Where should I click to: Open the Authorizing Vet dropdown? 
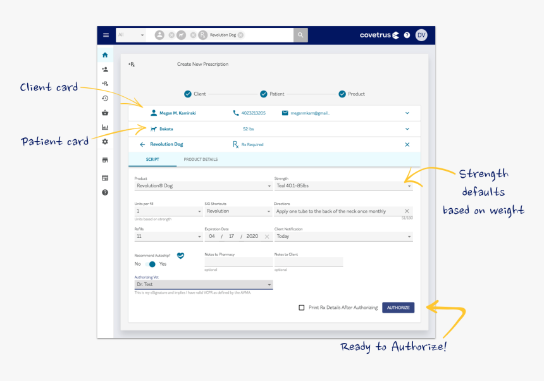[x=203, y=285]
